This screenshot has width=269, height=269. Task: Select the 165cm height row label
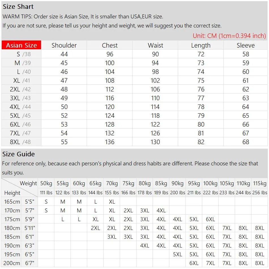12,202
